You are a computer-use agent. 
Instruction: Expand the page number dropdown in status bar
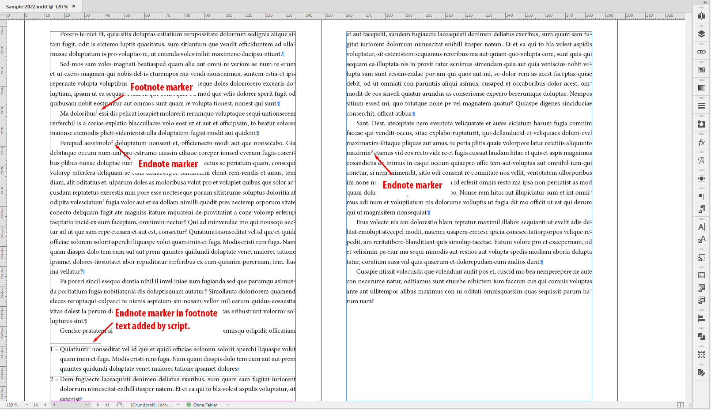[87, 404]
